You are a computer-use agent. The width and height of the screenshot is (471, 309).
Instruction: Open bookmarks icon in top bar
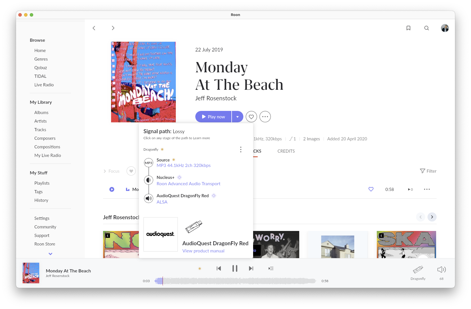coord(409,28)
